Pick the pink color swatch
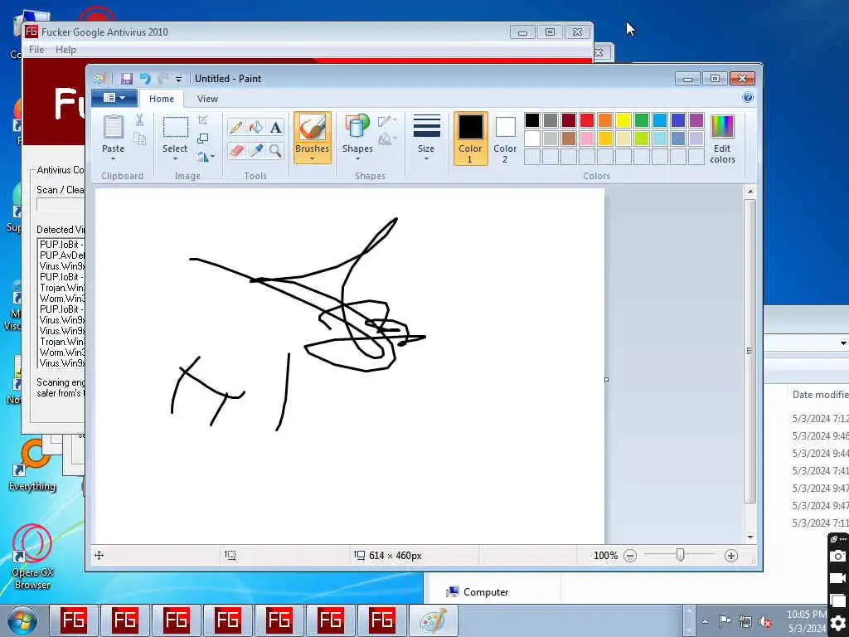The height and width of the screenshot is (637, 849). coord(586,139)
